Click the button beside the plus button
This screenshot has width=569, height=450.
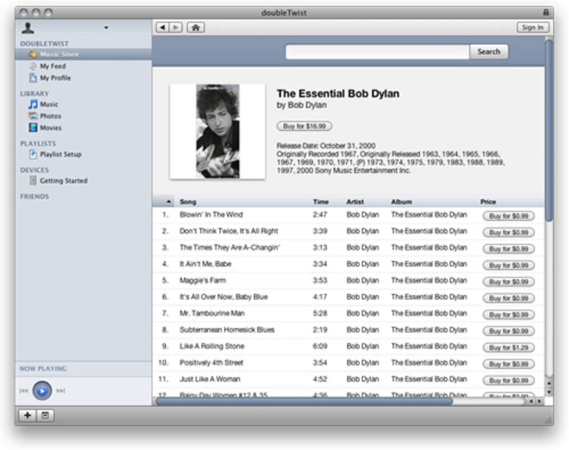coord(45,415)
